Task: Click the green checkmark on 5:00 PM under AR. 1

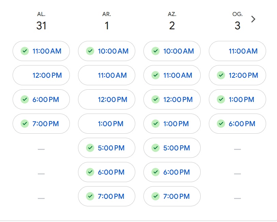Action: tap(90, 148)
